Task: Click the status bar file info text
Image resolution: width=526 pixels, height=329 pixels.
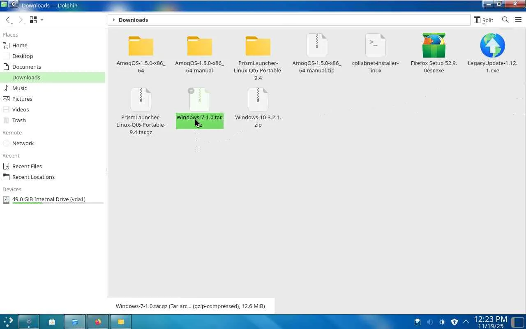Action: (x=190, y=306)
